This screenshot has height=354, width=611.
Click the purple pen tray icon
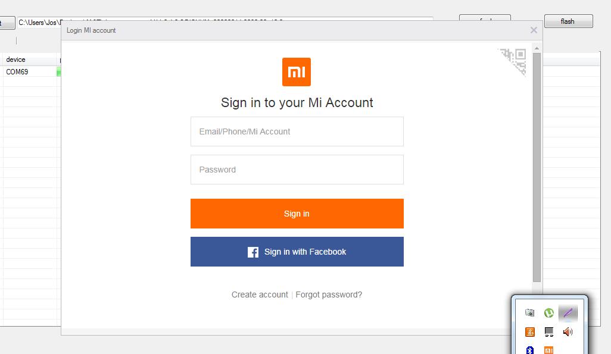point(568,313)
